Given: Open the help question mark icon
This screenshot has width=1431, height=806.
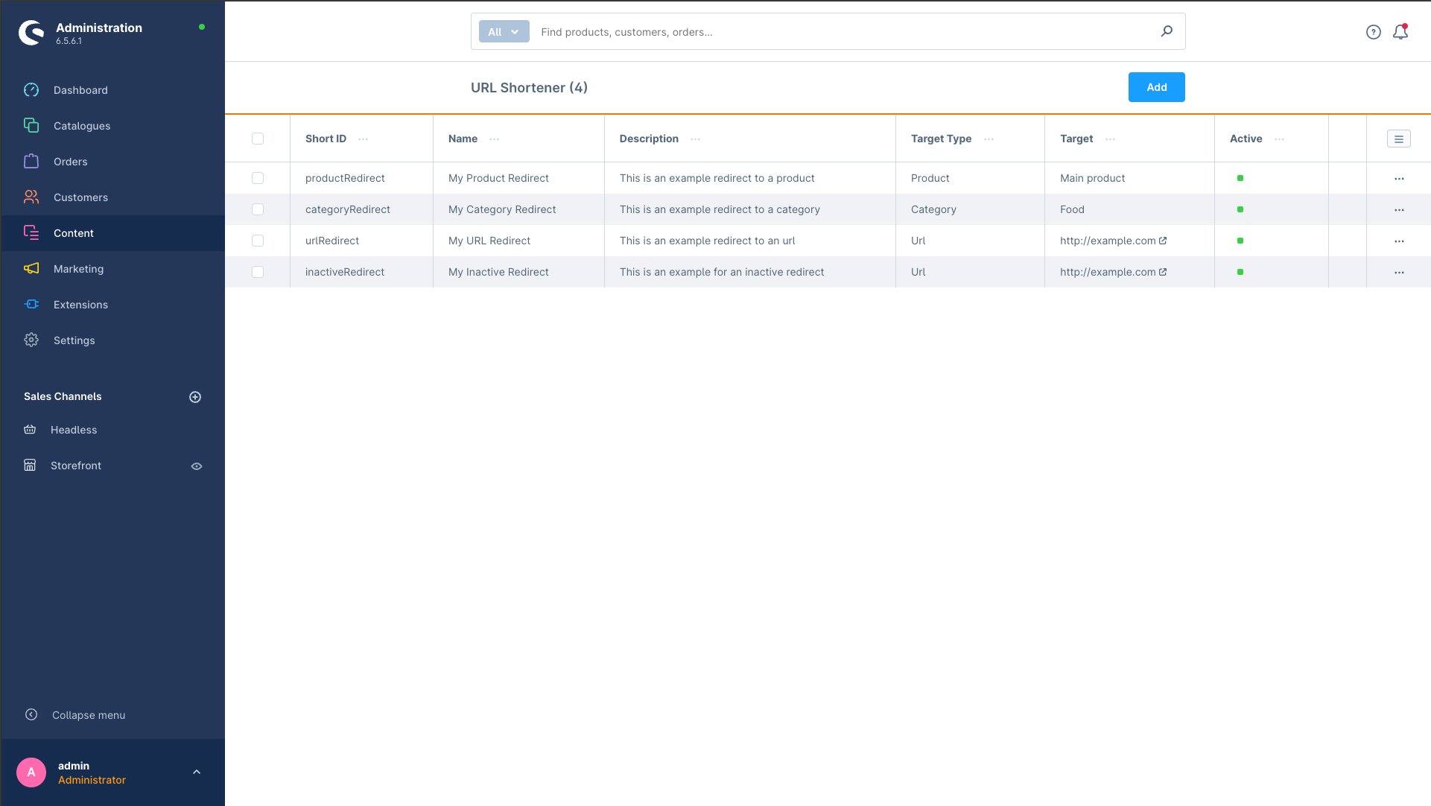Looking at the screenshot, I should [x=1374, y=32].
